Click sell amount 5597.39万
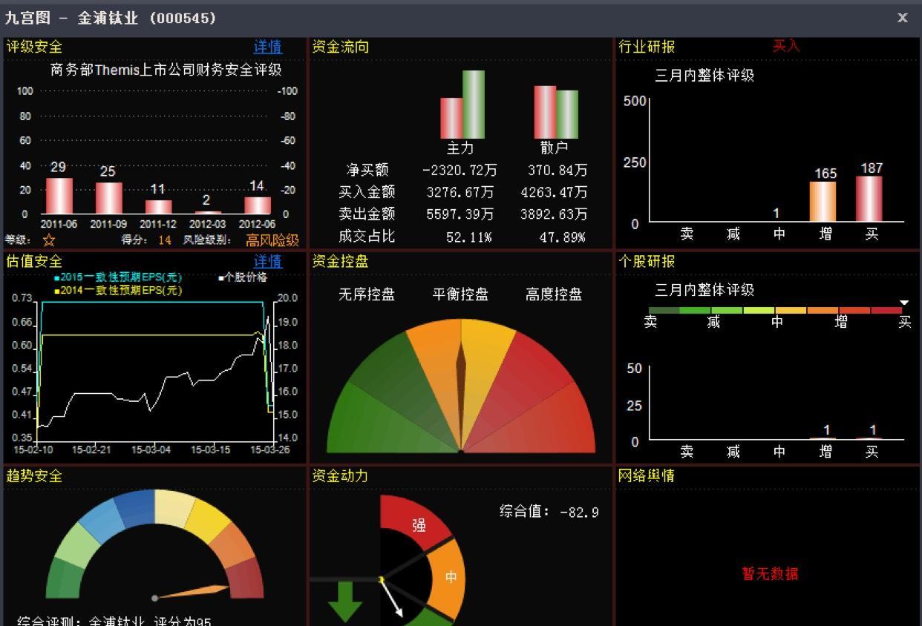922x626 pixels. click(x=460, y=214)
